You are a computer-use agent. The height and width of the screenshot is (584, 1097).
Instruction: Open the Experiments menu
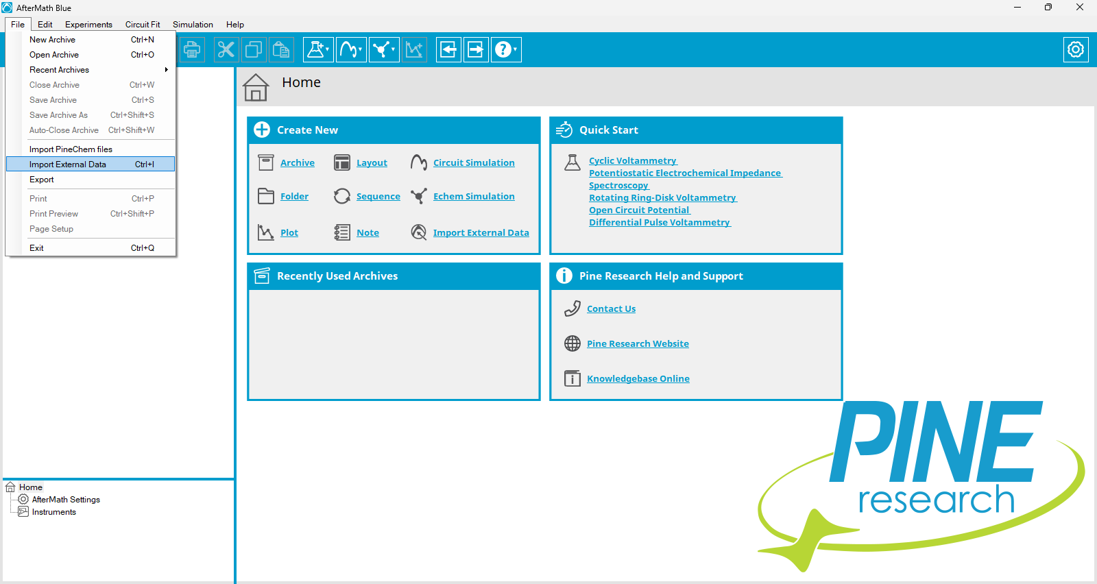[x=88, y=25]
